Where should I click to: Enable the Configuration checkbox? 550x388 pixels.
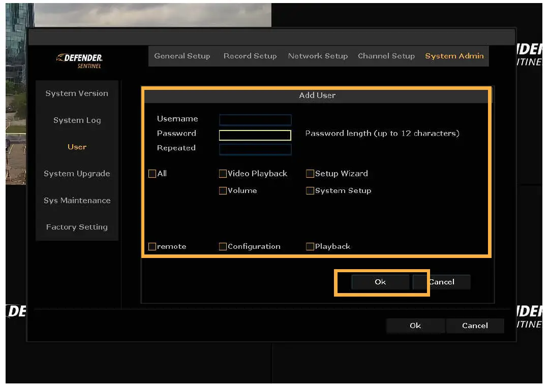pyautogui.click(x=223, y=247)
